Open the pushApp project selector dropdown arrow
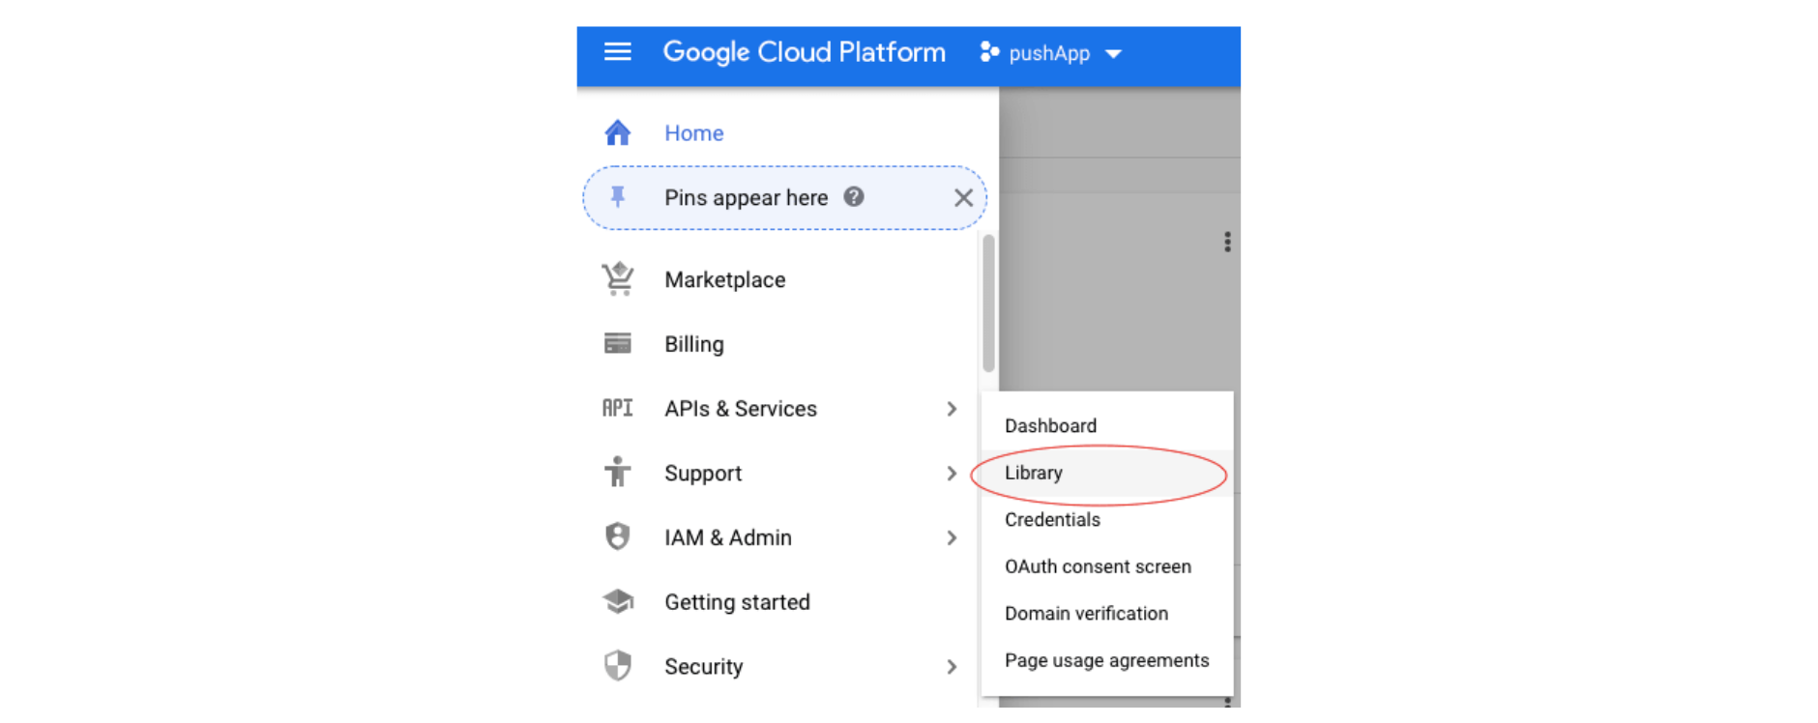Image resolution: width=1818 pixels, height=723 pixels. 1113,54
